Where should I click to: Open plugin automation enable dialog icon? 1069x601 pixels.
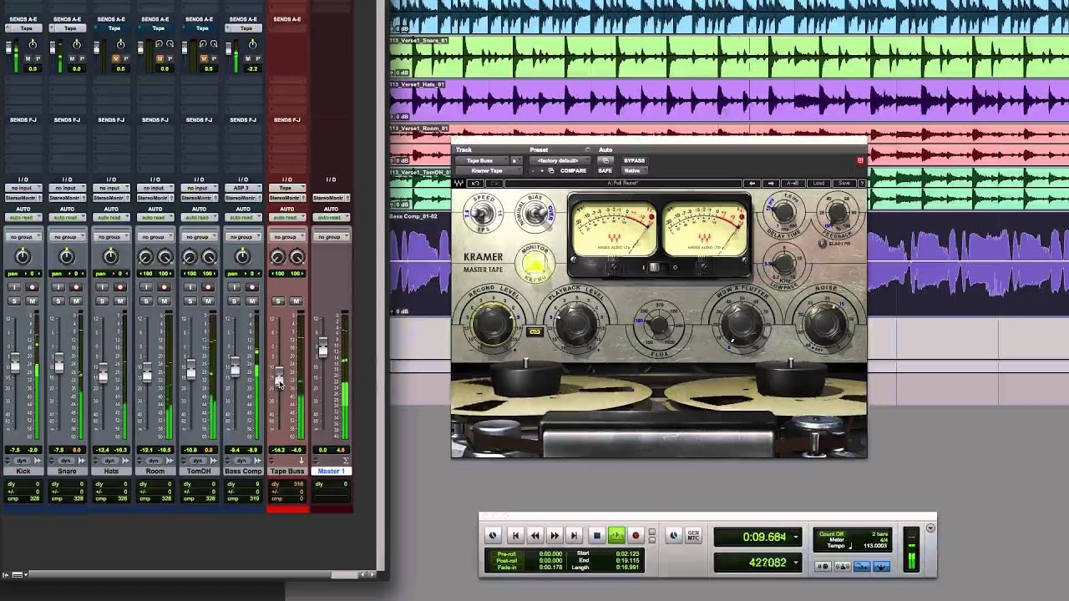[605, 160]
